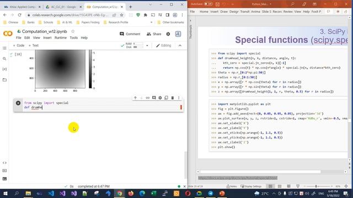This screenshot has height=198, width=353.
Task: Click PowerPoint horizontal scrollbar
Action: pos(260,172)
